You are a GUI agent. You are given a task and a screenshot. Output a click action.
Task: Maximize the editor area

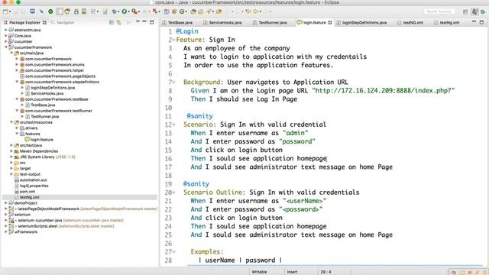[x=481, y=22]
